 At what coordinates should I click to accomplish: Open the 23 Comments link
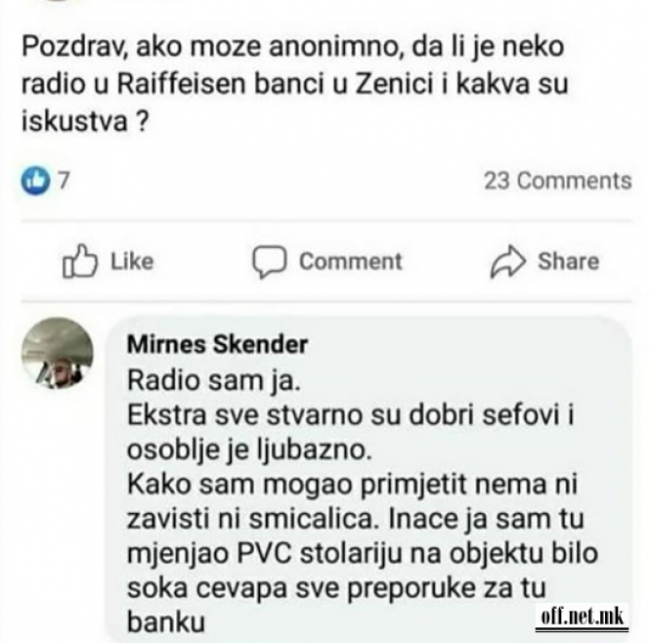(x=558, y=181)
